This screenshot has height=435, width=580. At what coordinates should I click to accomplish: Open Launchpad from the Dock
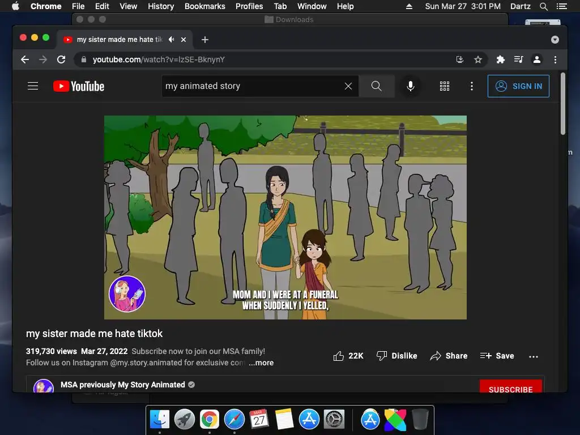coord(185,420)
